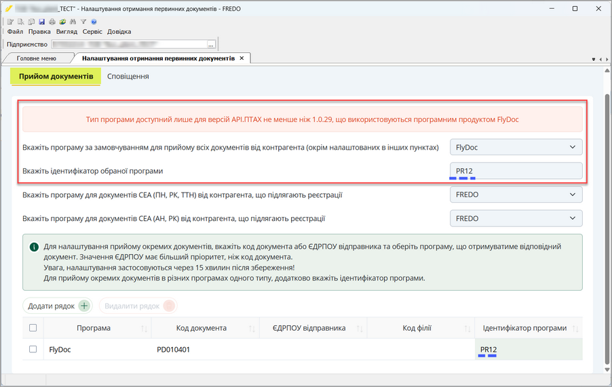Open FREDO dropdown for СЕА (ПН, РК, ТТН) documents
The image size is (612, 387).
click(x=516, y=195)
